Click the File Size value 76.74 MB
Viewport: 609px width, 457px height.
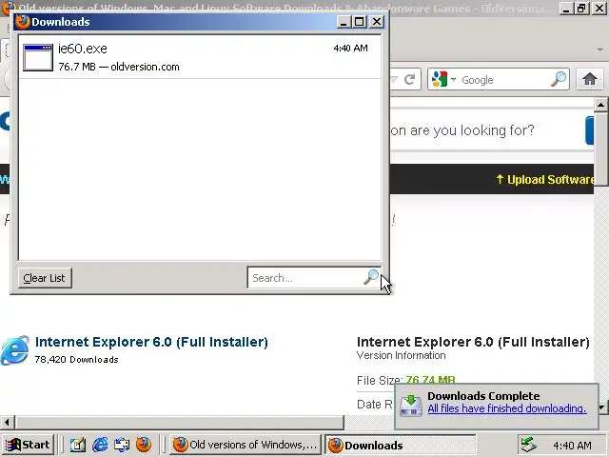430,380
